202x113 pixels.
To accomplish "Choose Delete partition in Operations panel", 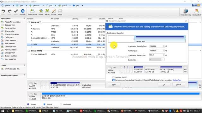I will coord(10,47).
